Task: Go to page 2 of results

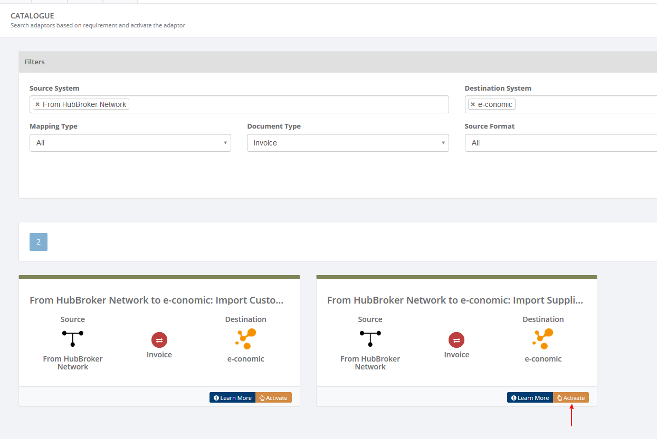Action: 39,242
